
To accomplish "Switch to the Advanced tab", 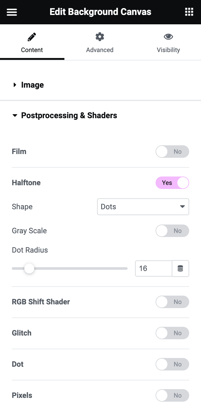I will 100,50.
